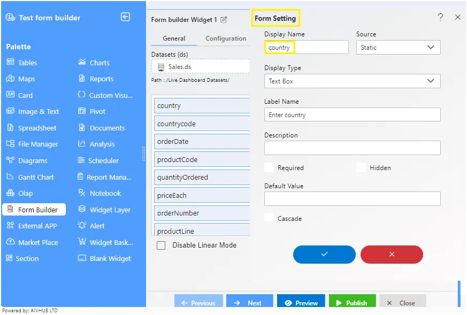The width and height of the screenshot is (467, 315).
Task: Add a Pivot widget
Action: pyautogui.click(x=91, y=112)
